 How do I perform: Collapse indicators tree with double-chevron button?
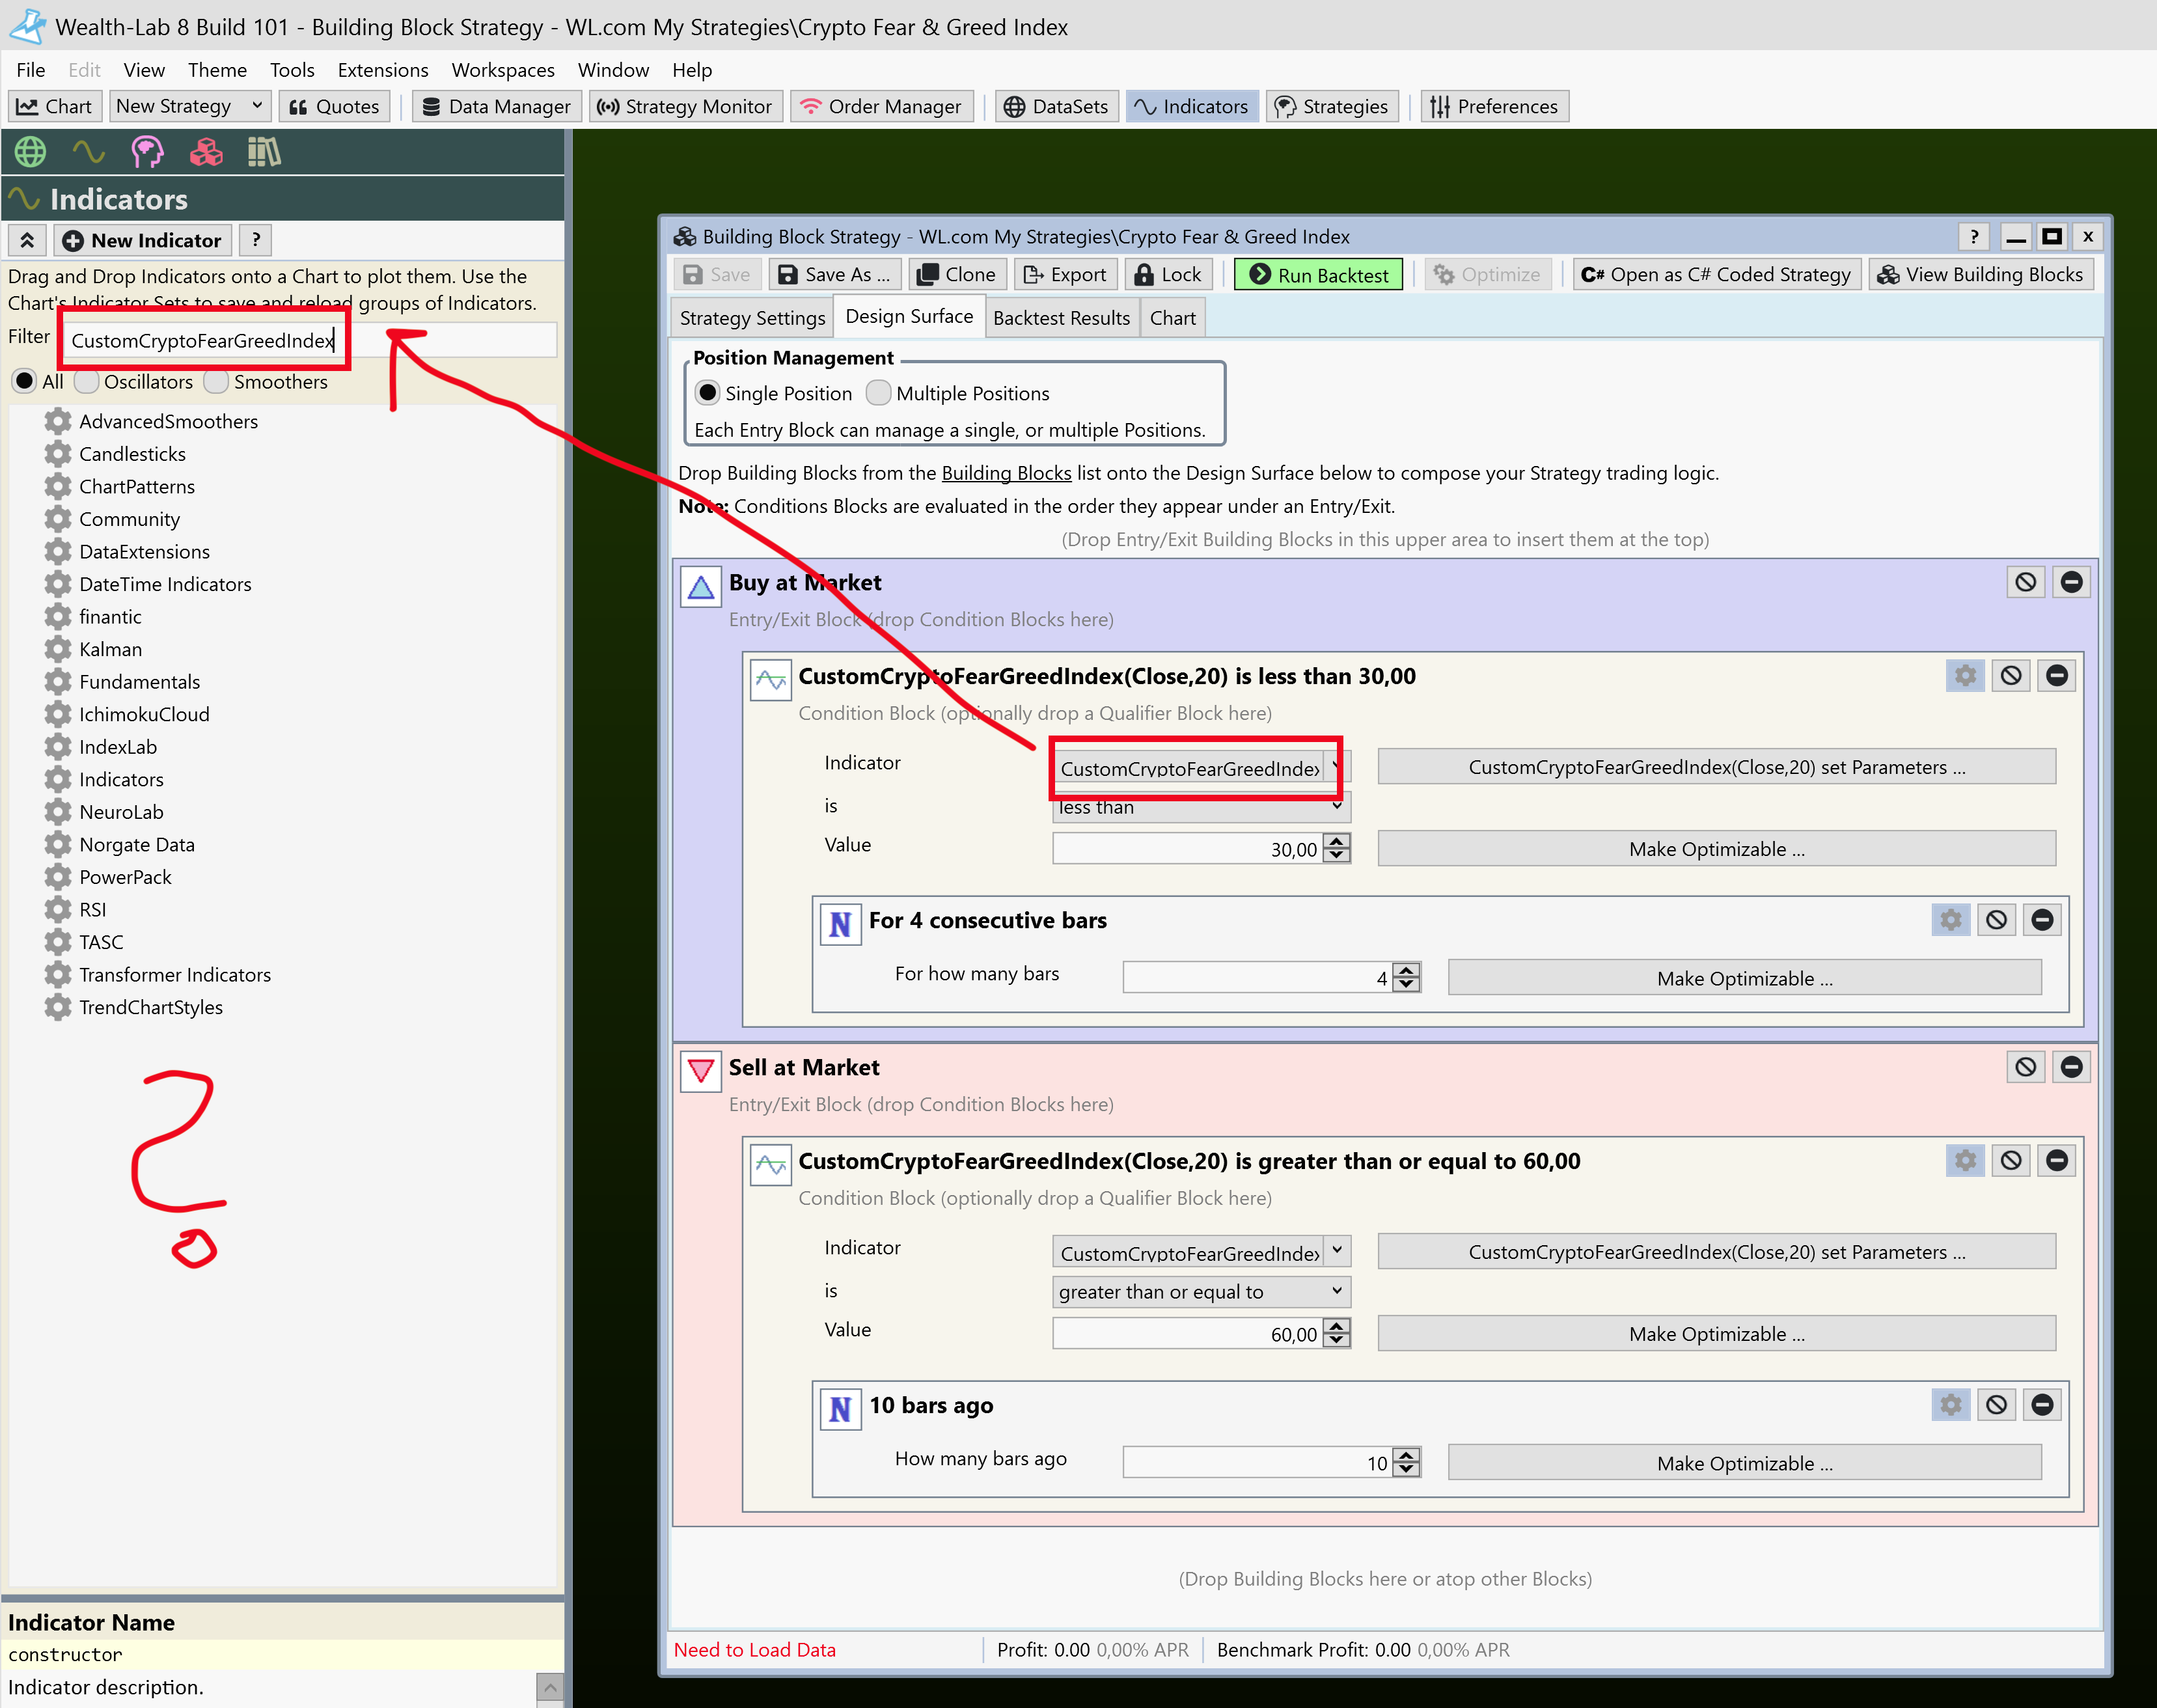tap(27, 240)
